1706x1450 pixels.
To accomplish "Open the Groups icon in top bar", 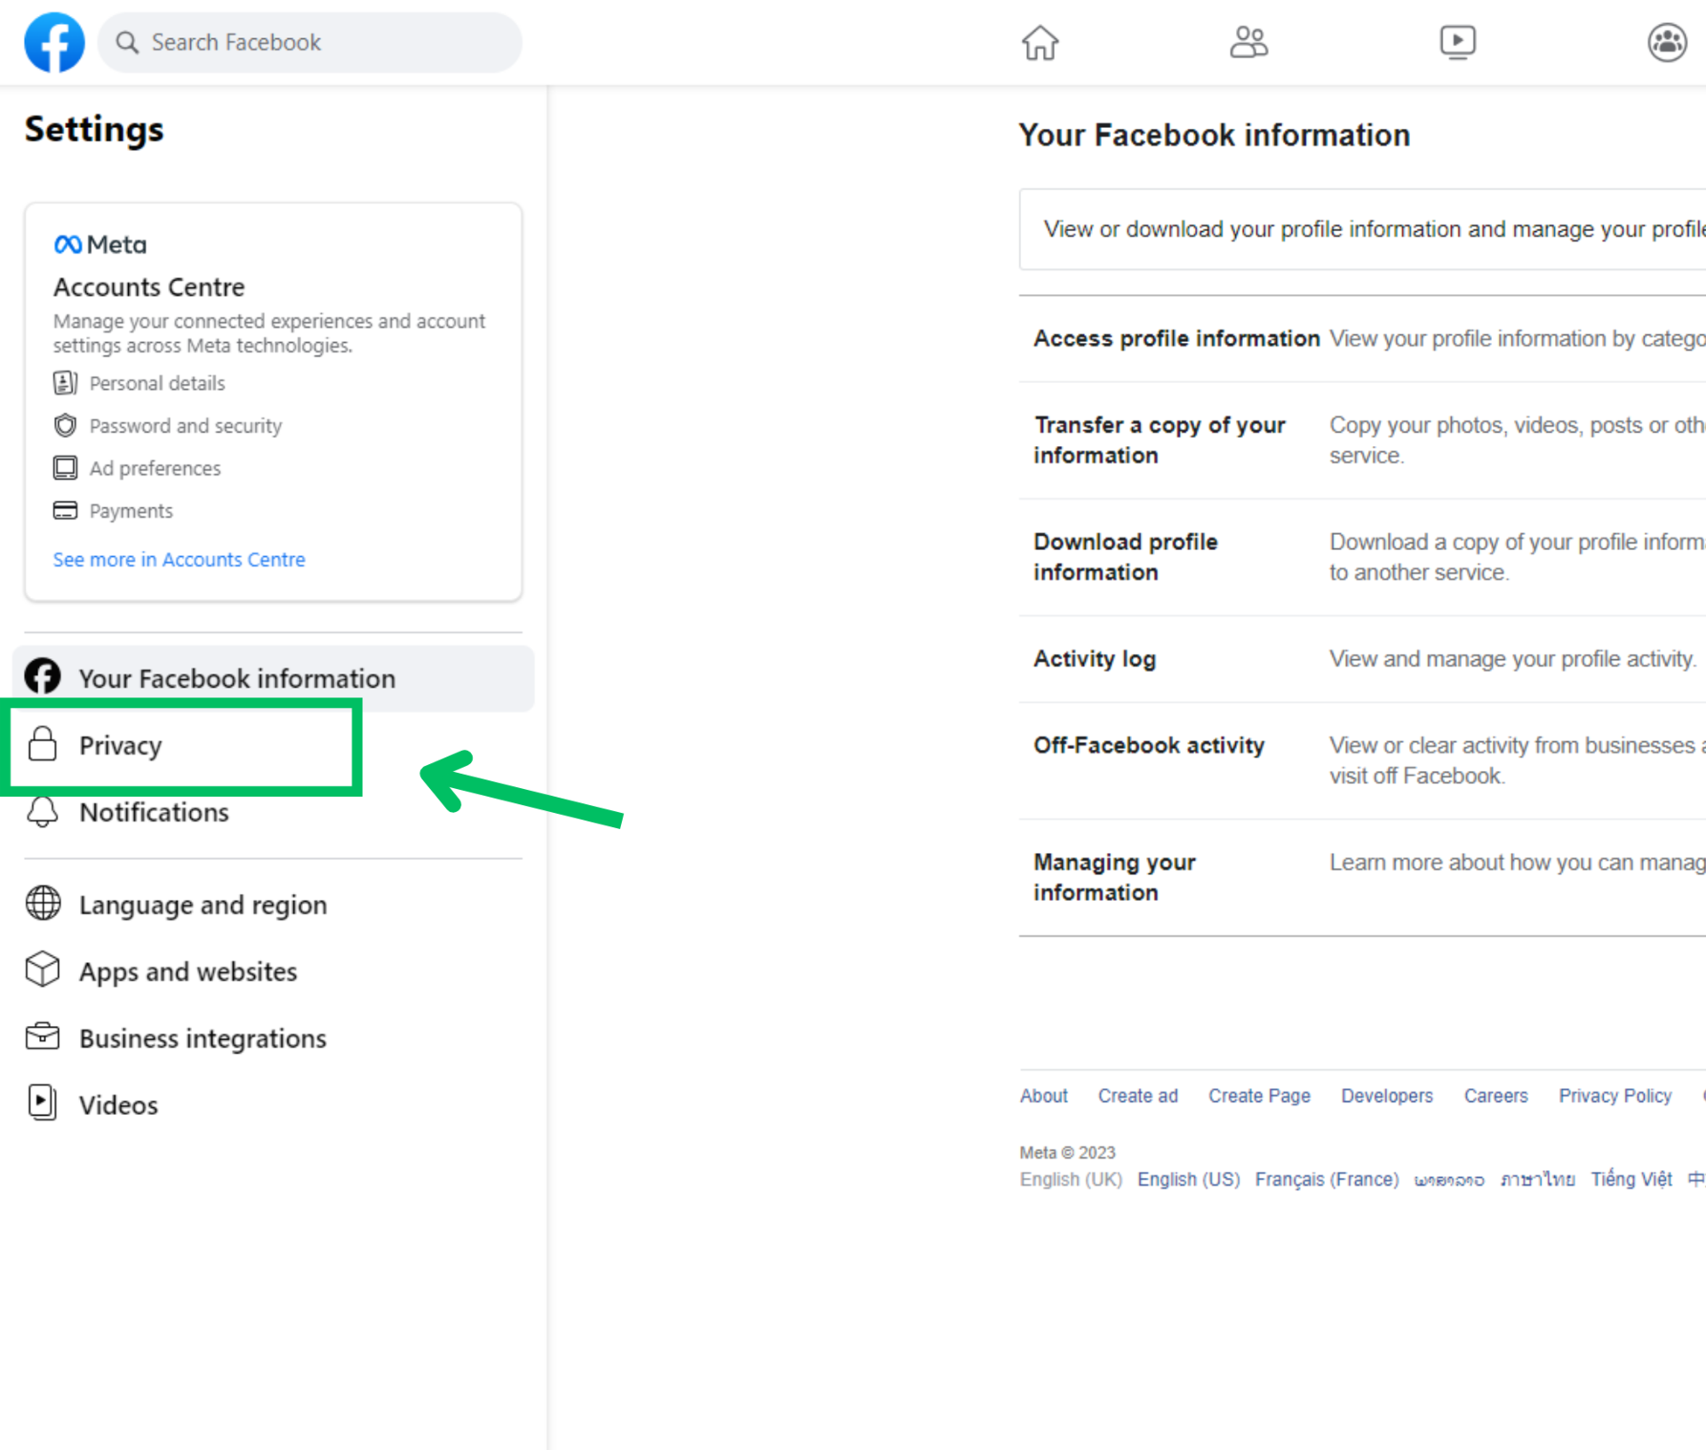I will coord(1667,42).
